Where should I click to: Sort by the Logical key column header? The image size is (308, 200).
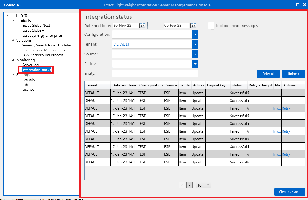218,85
